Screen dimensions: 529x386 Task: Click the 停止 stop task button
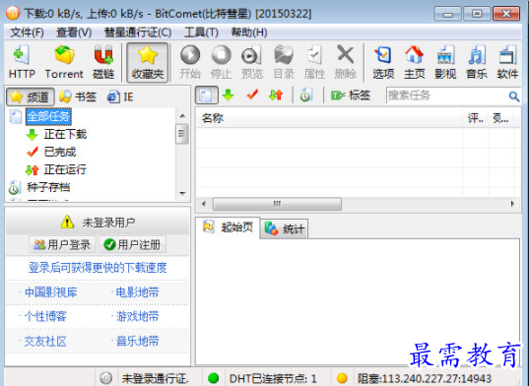pyautogui.click(x=221, y=63)
